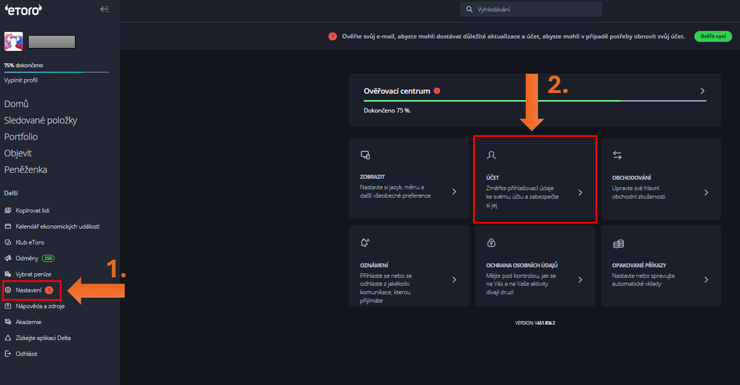Click the user profile avatar
This screenshot has width=740, height=385.
[x=13, y=42]
